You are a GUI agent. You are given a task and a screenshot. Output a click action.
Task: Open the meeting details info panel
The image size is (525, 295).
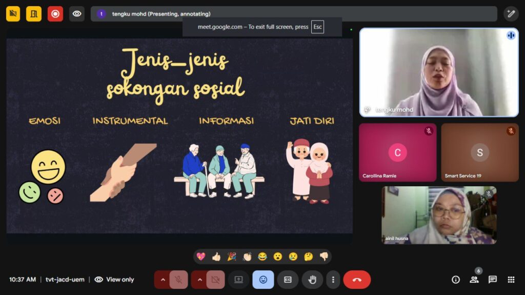coord(456,280)
